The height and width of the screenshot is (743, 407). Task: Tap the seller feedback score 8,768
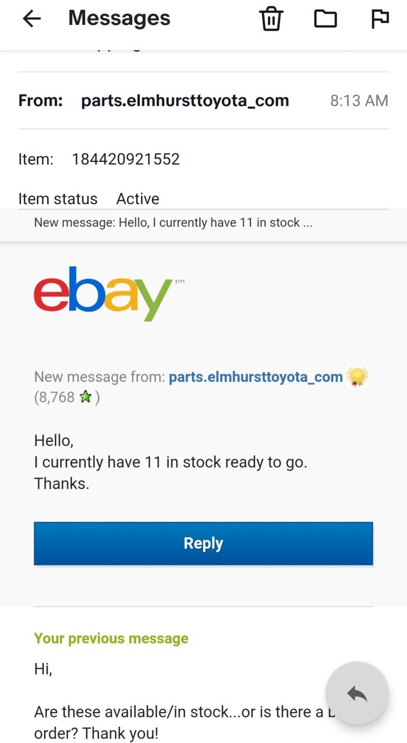pyautogui.click(x=54, y=398)
